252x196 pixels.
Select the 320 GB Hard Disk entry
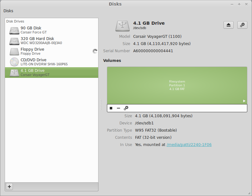52,41
